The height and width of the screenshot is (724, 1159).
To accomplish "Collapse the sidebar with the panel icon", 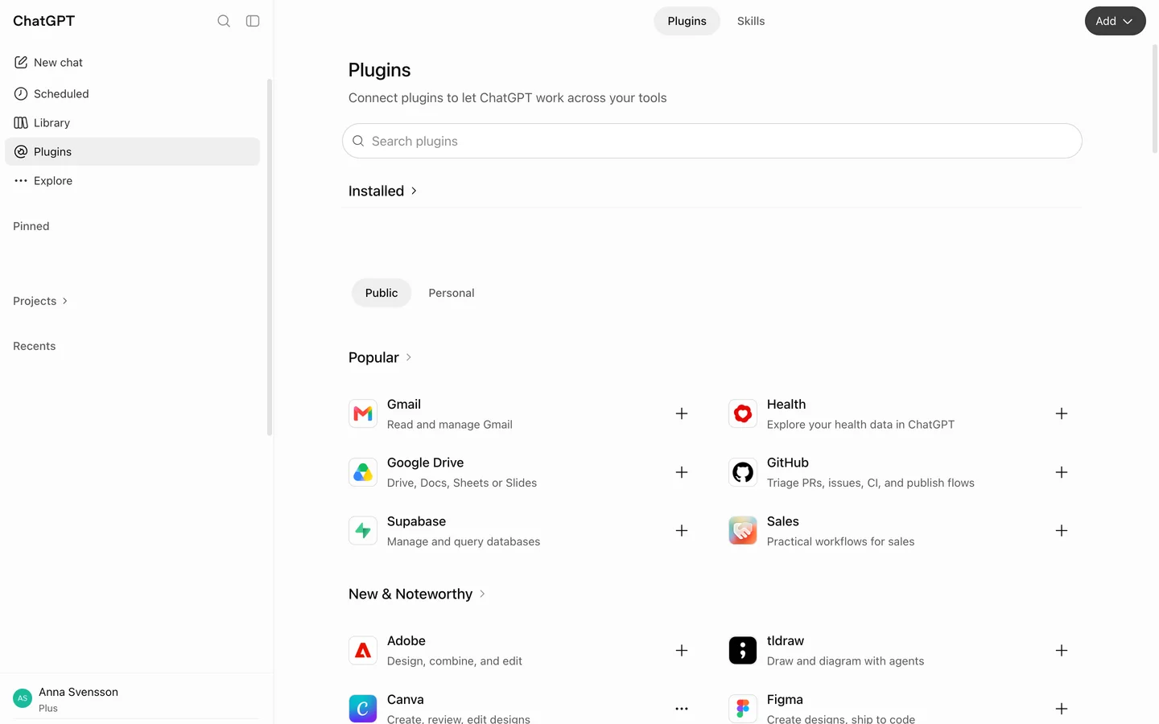I will pos(253,21).
